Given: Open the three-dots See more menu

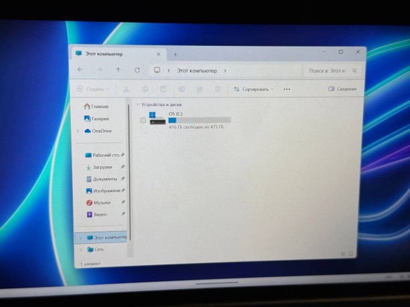Looking at the screenshot, I should [x=287, y=89].
